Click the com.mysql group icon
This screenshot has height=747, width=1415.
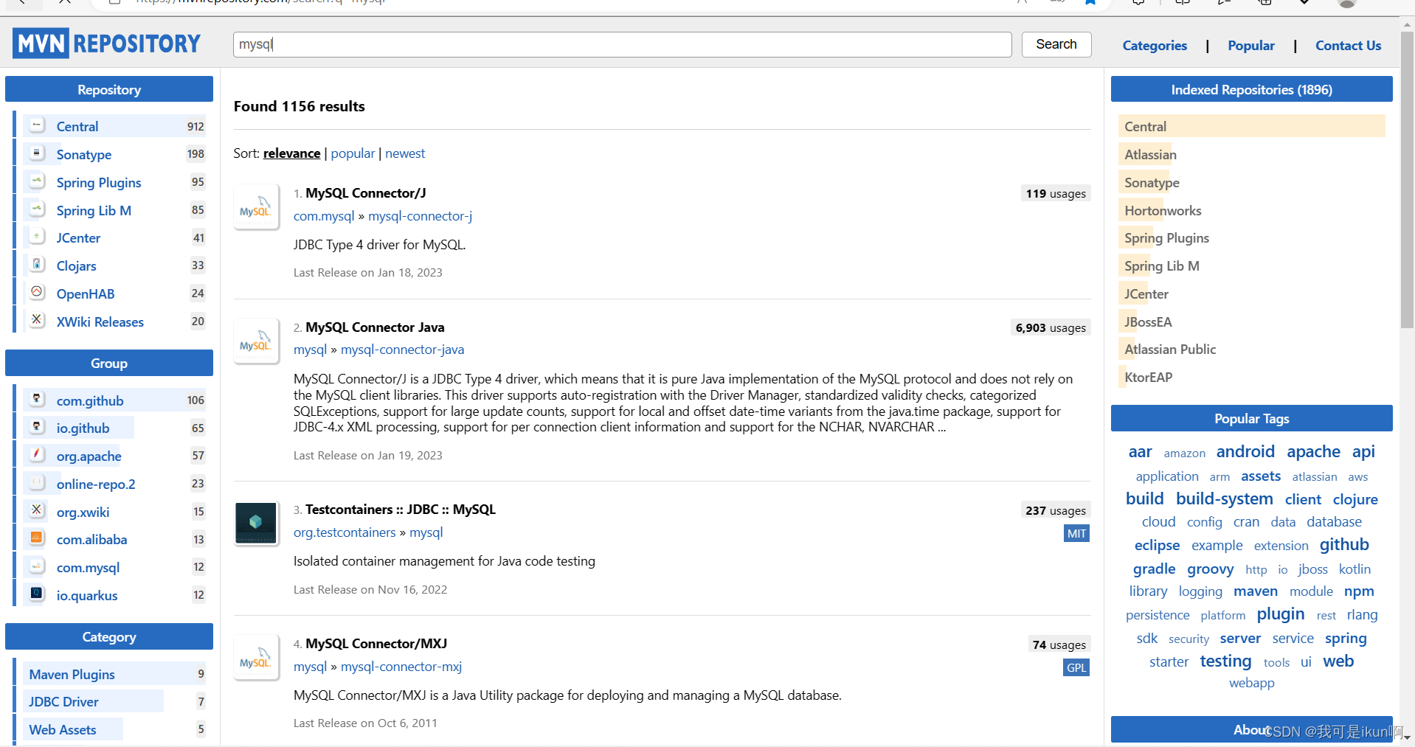(x=37, y=566)
